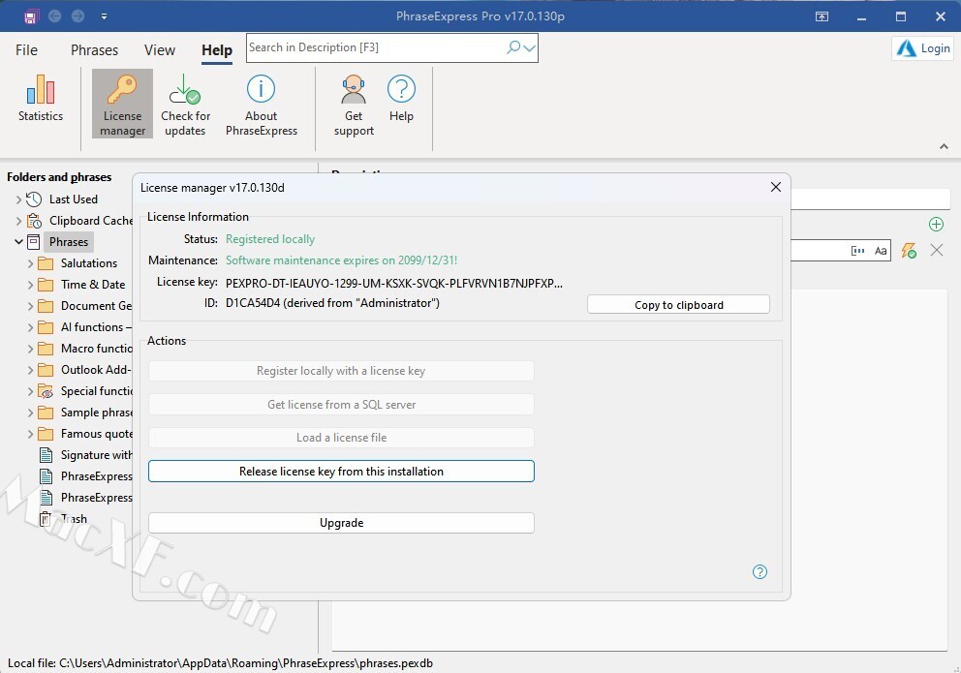Click the Special functions folder icon
961x673 pixels.
[x=46, y=391]
